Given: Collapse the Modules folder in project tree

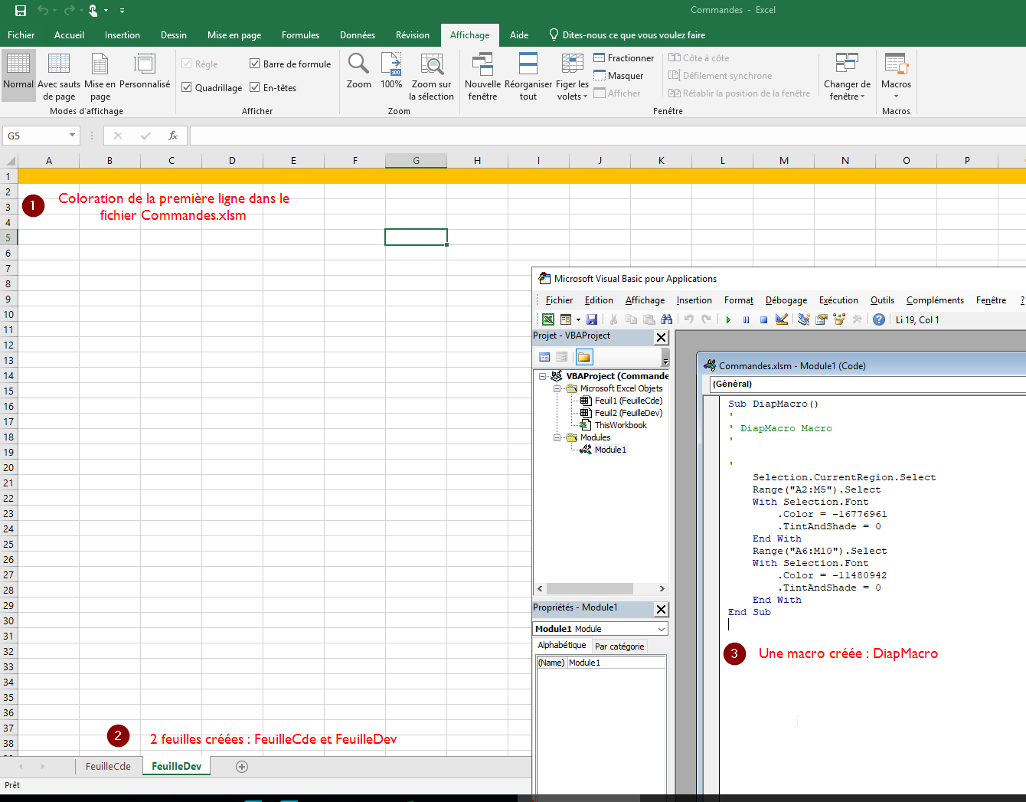Looking at the screenshot, I should coord(558,438).
